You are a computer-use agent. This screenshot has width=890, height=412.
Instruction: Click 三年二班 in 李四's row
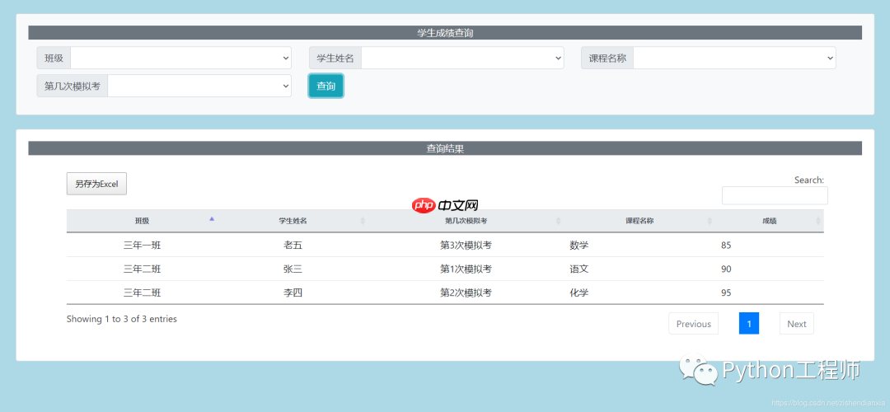click(142, 293)
